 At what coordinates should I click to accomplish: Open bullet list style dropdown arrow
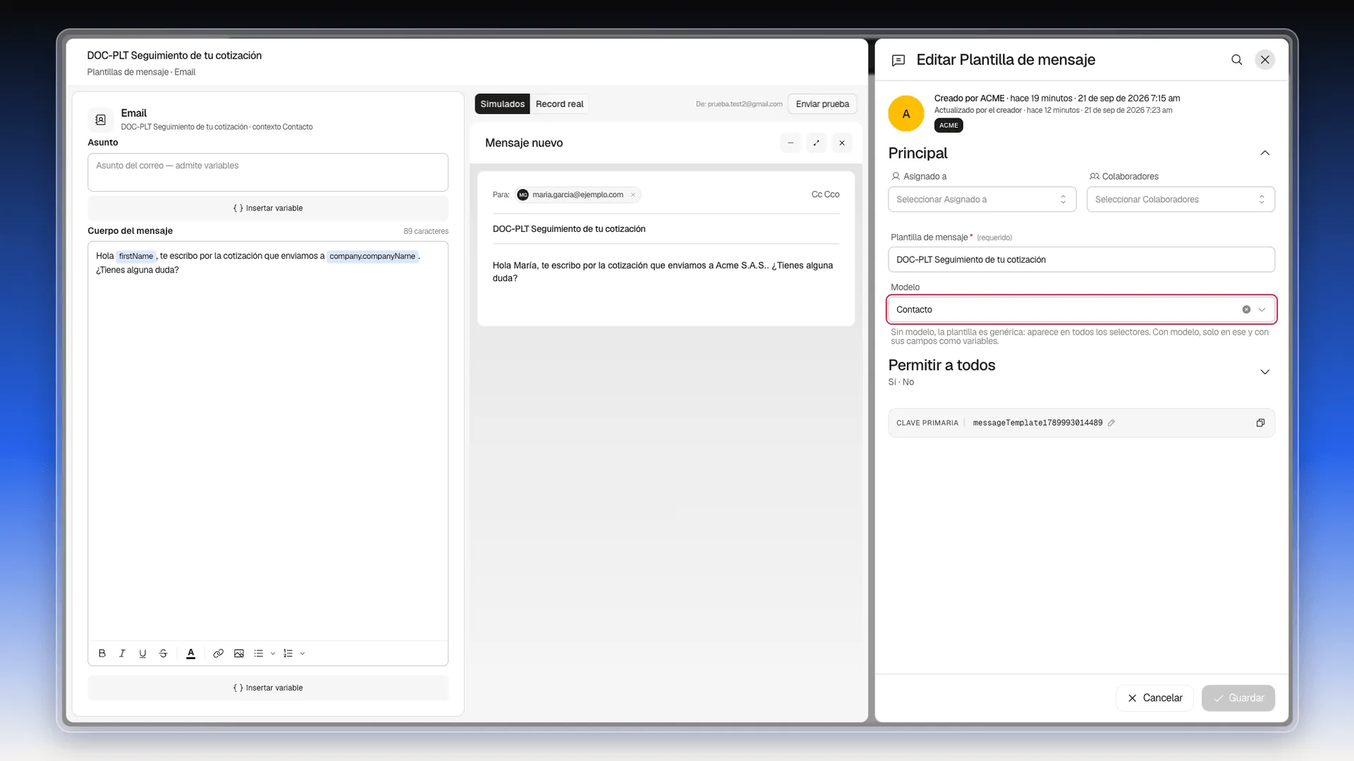[x=273, y=653]
